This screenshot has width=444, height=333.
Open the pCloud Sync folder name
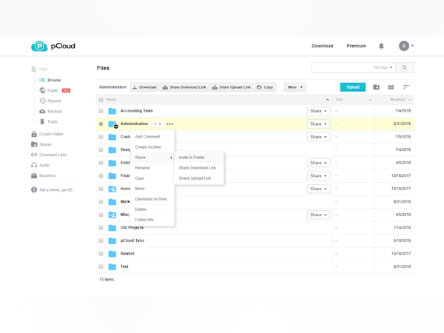coord(132,240)
